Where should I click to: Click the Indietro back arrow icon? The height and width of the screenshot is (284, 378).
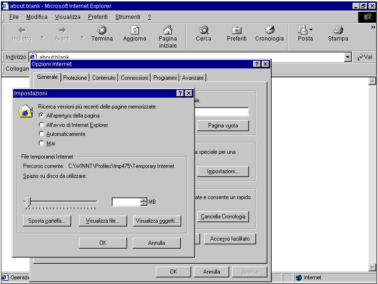[x=22, y=30]
